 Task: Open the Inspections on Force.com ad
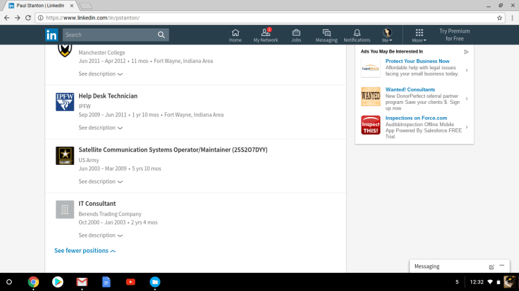point(416,118)
